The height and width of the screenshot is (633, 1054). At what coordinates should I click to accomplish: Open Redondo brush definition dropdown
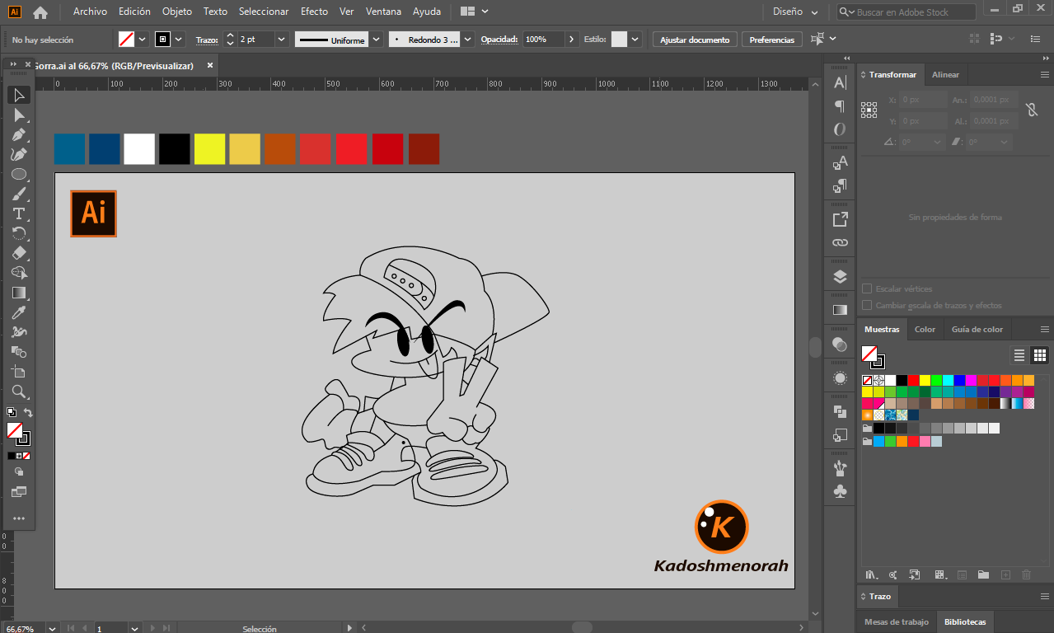[468, 40]
